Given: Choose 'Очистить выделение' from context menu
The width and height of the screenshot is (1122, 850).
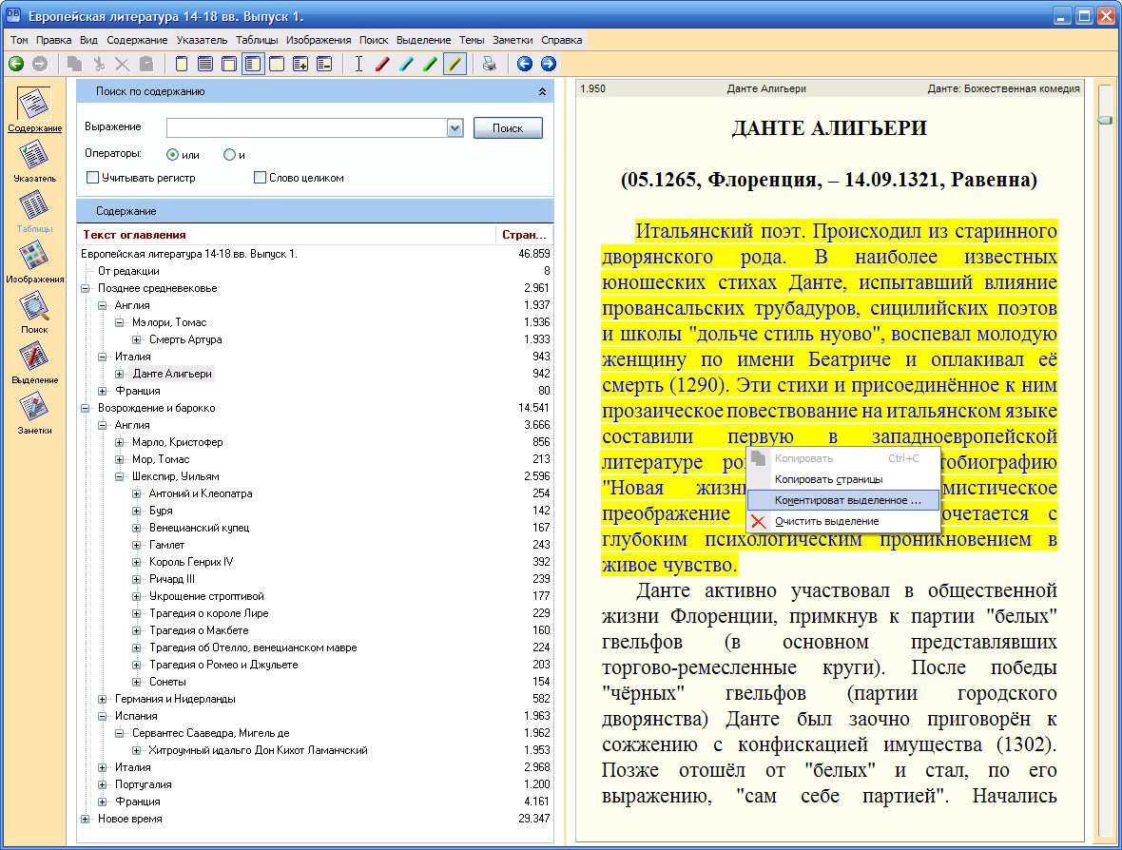Looking at the screenshot, I should [843, 522].
